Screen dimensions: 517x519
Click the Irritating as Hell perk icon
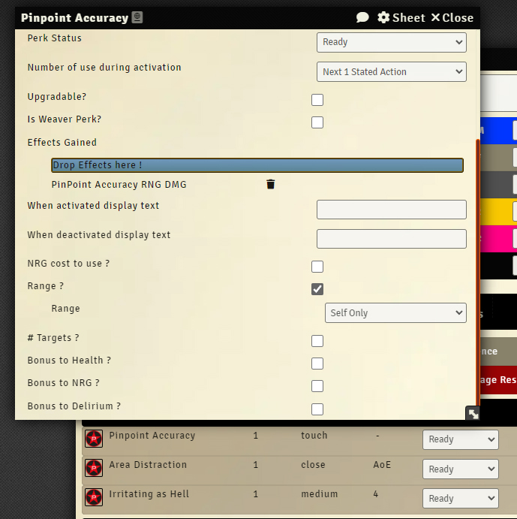click(94, 497)
